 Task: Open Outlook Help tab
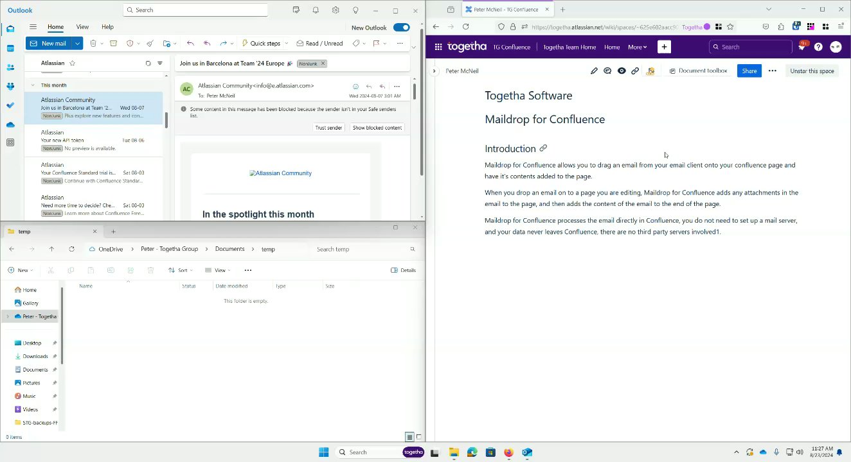107,27
